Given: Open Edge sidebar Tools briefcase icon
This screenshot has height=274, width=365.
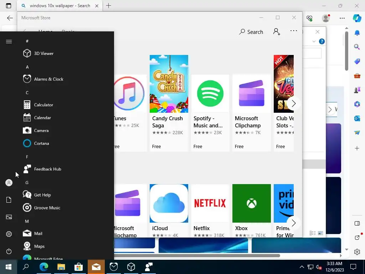Looking at the screenshot, I should [x=357, y=76].
